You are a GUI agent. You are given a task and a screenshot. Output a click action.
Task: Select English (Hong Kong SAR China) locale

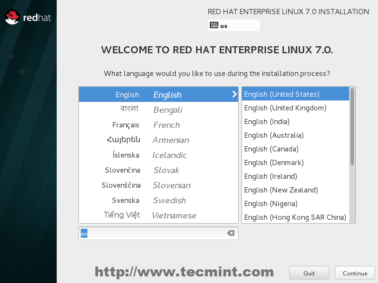coord(295,217)
